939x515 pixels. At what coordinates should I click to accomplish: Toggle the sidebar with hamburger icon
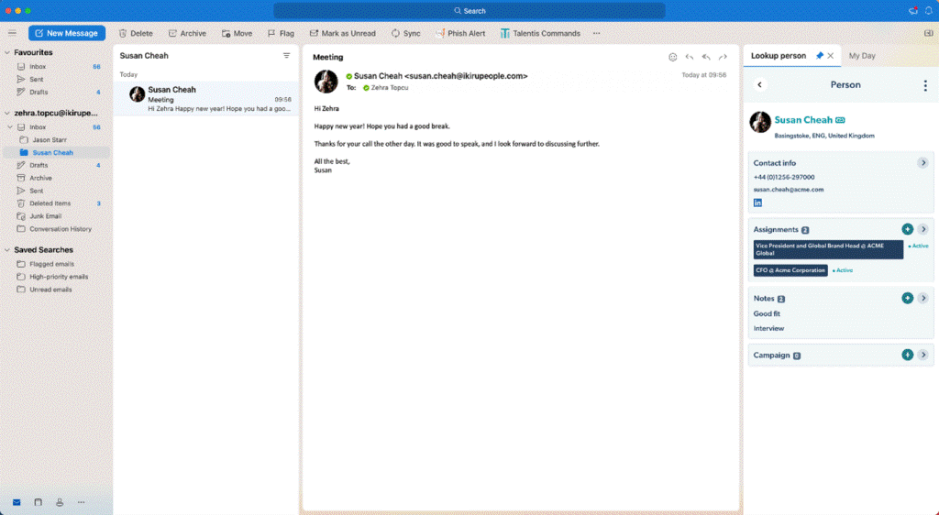tap(12, 33)
